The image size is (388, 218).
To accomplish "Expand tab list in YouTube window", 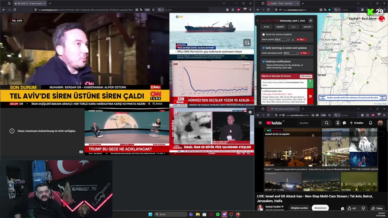I will [x=358, y=109].
